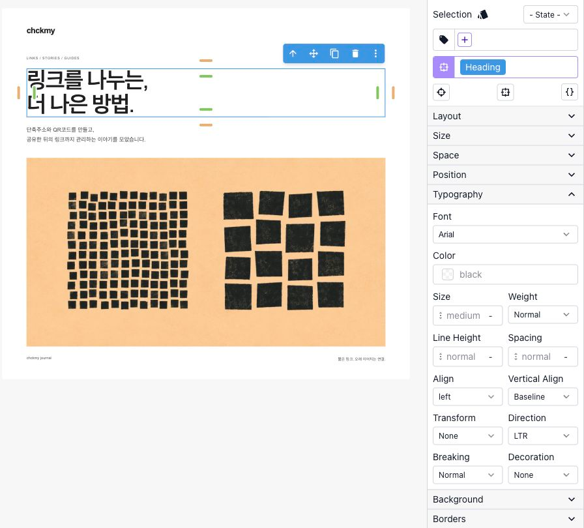Select the orange hero image with black squares
Image resolution: width=584 pixels, height=528 pixels.
[x=205, y=252]
